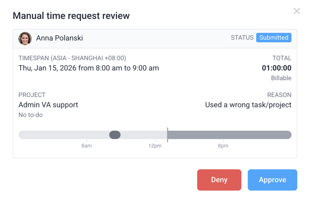This screenshot has width=311, height=204.
Task: Click Anna Polanski's profile avatar
Action: coord(25,38)
